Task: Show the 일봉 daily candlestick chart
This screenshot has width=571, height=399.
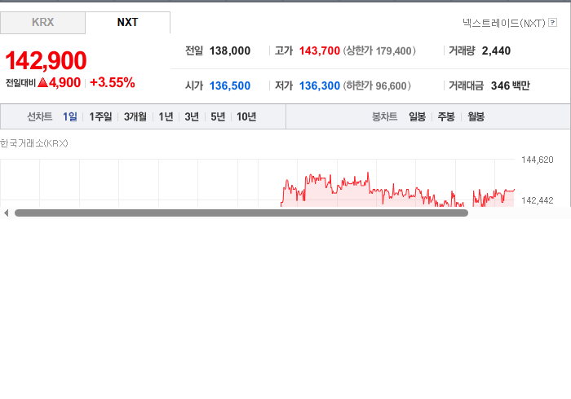Action: coord(418,116)
